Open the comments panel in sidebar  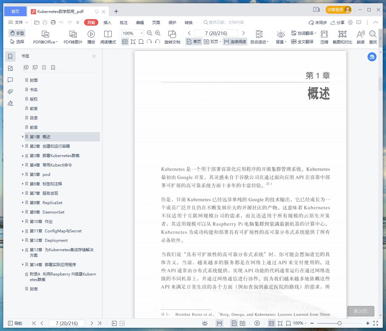10,80
